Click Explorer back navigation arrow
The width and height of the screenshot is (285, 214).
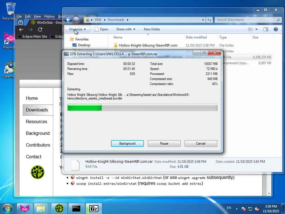68,20
